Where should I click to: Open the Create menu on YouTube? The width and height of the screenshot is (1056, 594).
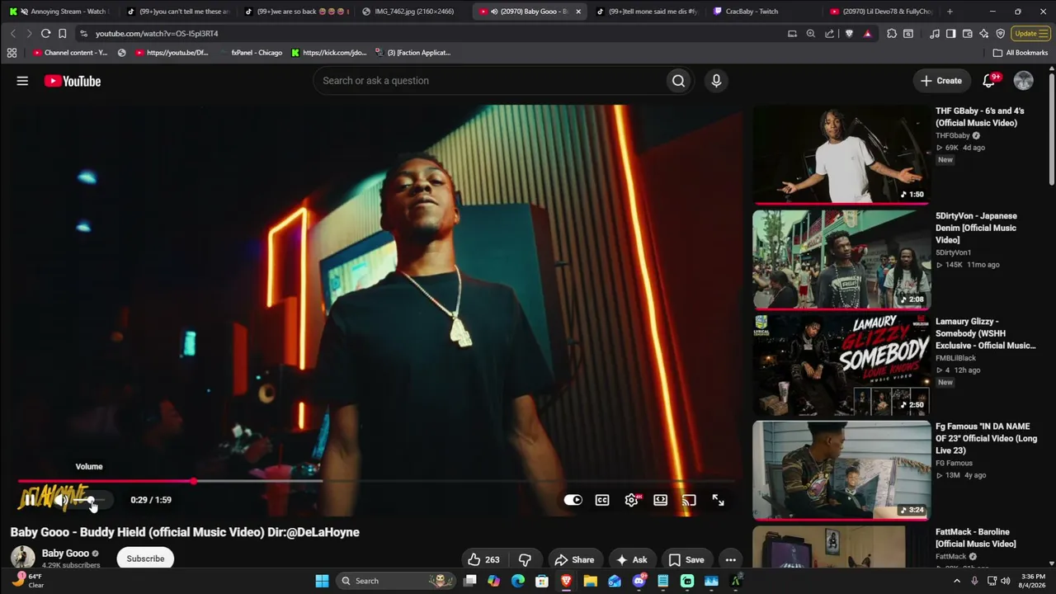[x=941, y=81]
